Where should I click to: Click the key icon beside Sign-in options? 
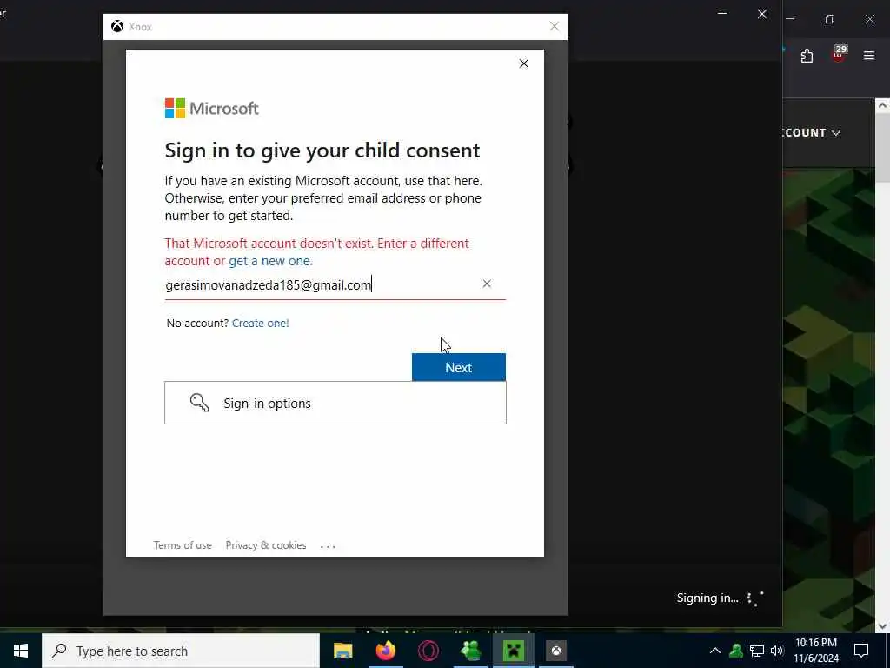pyautogui.click(x=199, y=403)
